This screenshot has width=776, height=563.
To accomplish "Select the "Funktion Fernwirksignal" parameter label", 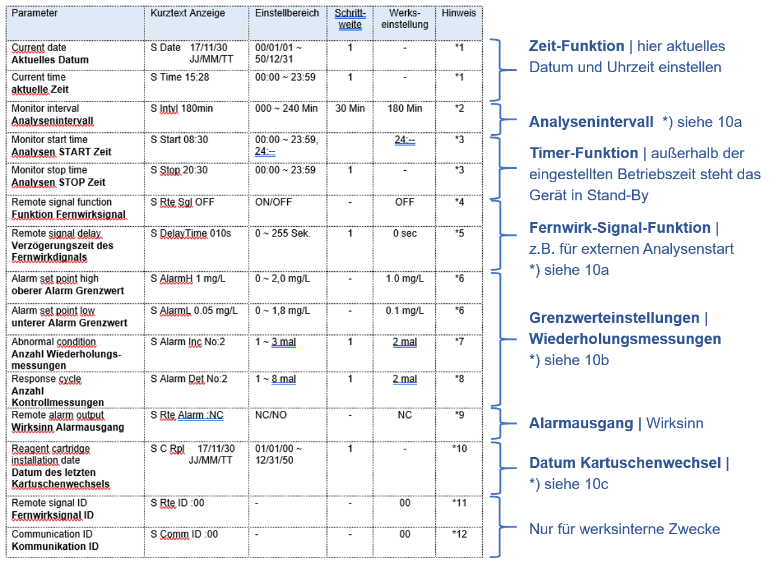I will (69, 214).
